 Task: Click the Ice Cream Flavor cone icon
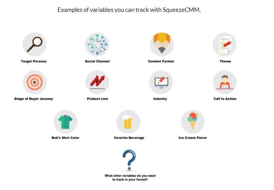click(192, 122)
